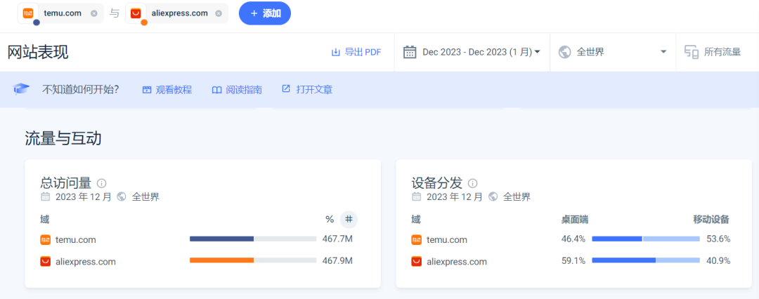Click the 467.7M visits value
This screenshot has width=759, height=299.
pyautogui.click(x=337, y=239)
